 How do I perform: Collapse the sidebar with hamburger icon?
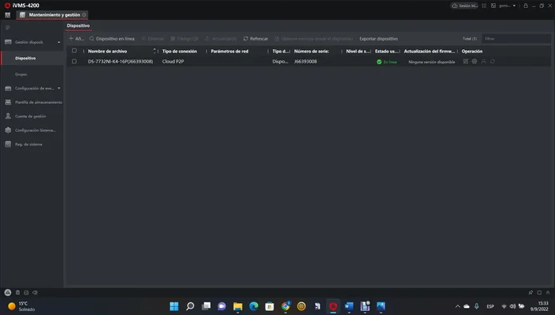tap(7, 27)
